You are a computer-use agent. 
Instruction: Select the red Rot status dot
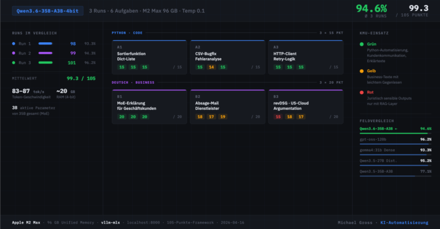tap(362, 92)
